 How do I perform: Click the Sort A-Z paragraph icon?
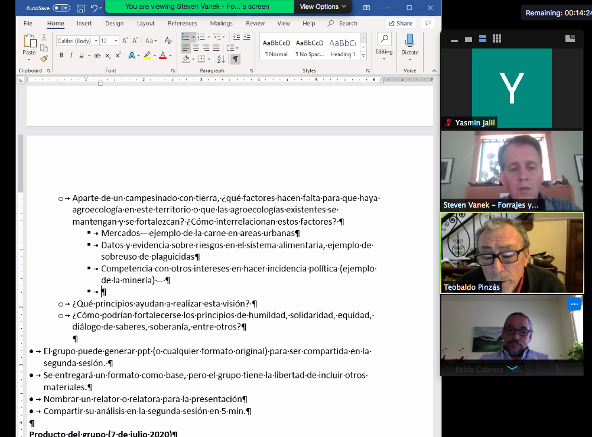tap(220, 59)
